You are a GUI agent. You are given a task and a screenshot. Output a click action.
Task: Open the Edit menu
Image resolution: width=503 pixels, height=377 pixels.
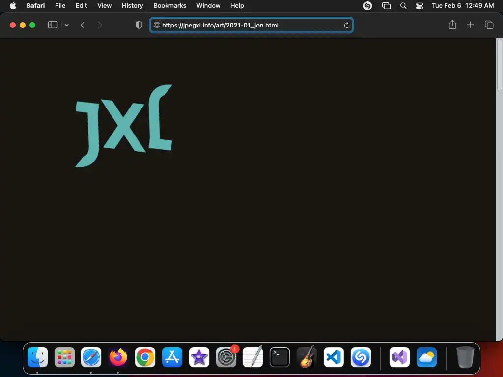[81, 5]
